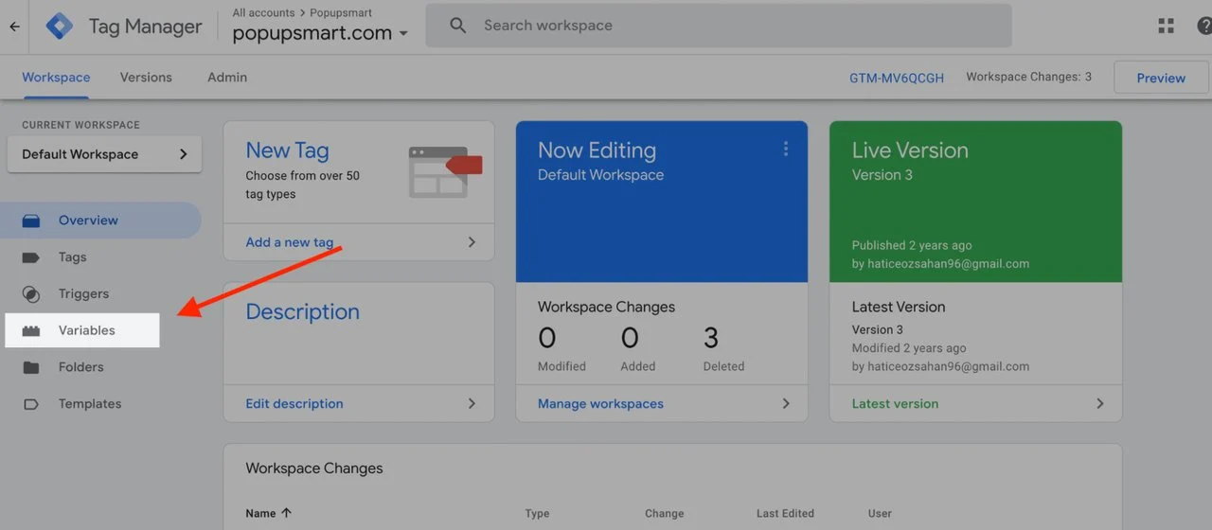This screenshot has height=530, width=1212.
Task: Click the Tags sidebar icon
Action: coord(31,257)
